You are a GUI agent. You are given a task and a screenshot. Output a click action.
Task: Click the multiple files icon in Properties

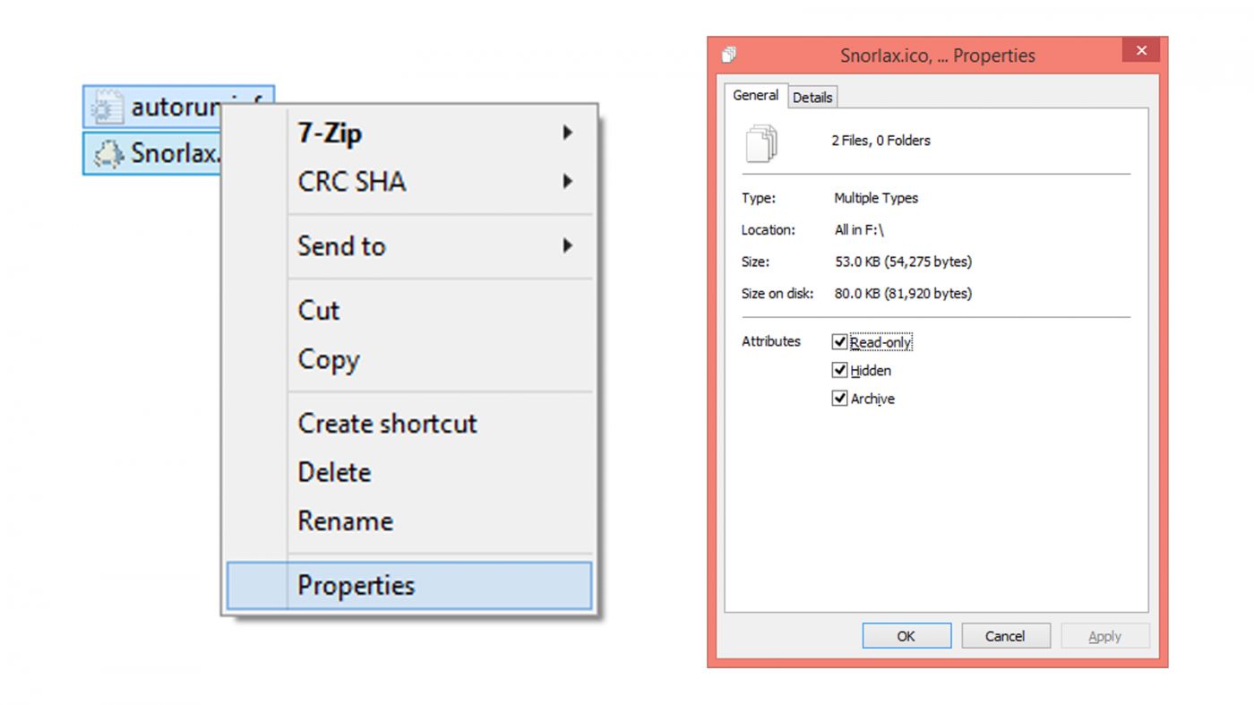coord(760,143)
